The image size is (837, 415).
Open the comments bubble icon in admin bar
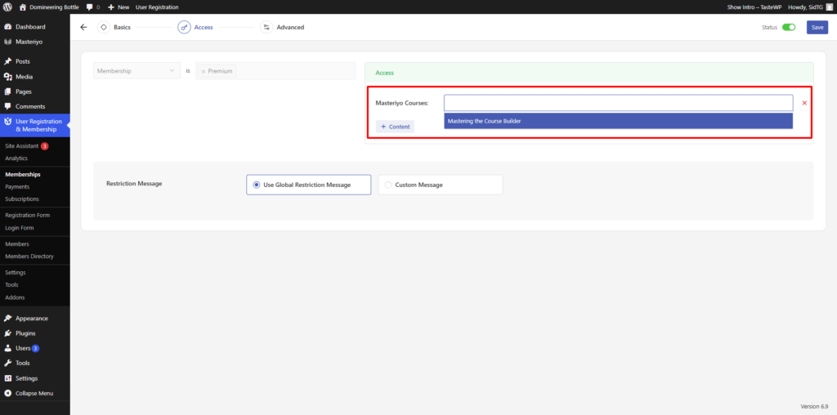coord(90,7)
